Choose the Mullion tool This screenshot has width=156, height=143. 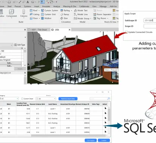[x=46, y=18]
